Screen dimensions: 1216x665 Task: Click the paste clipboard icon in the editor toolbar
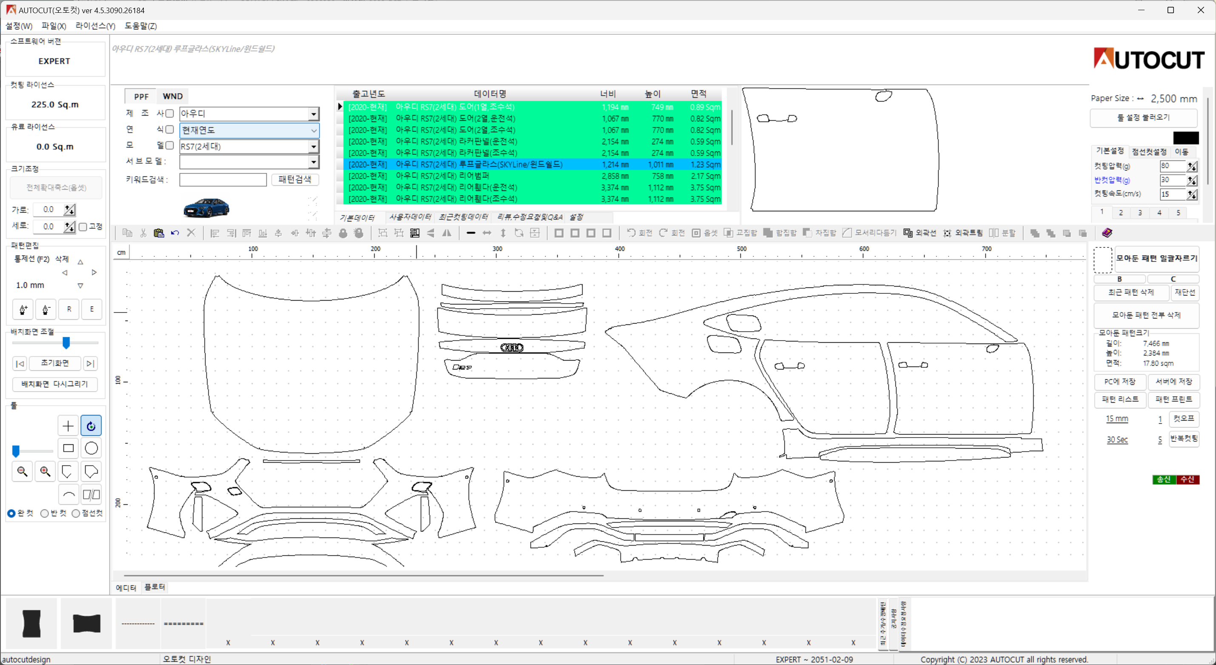pos(159,233)
